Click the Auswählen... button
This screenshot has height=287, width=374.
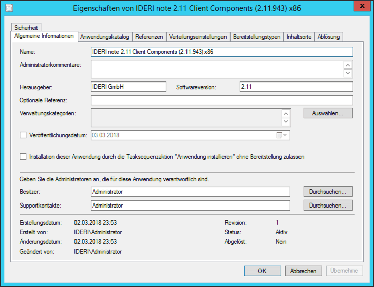[x=328, y=113]
